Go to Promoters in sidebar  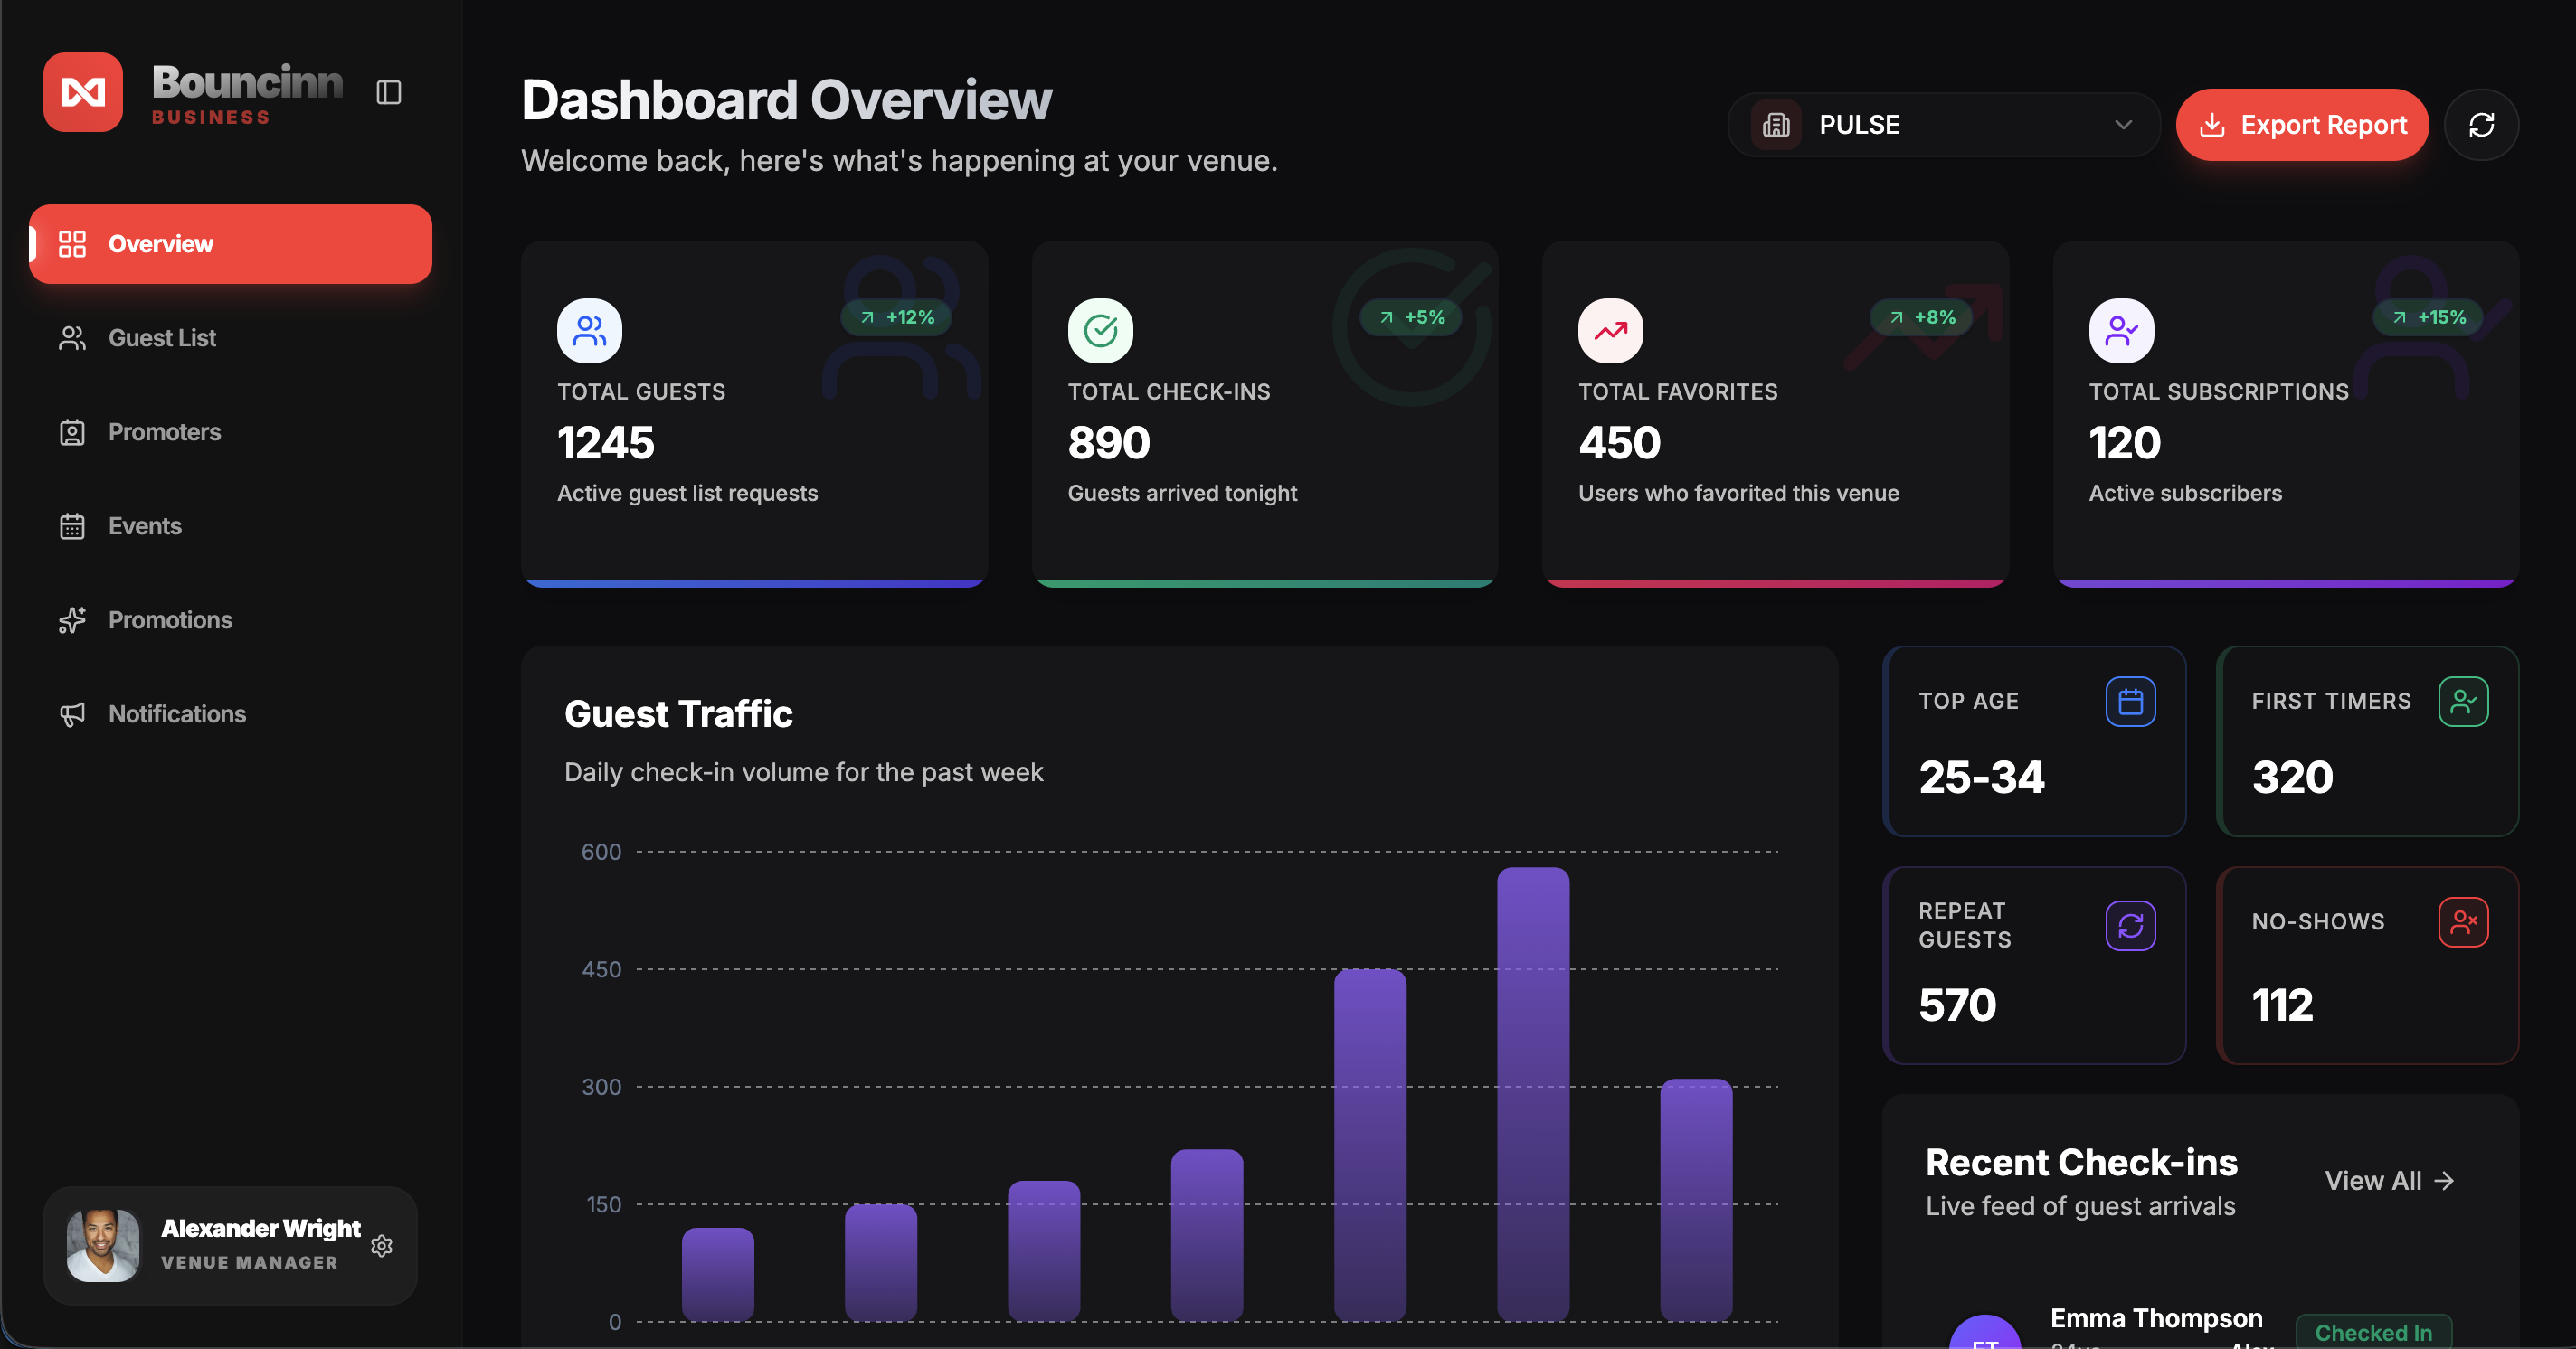click(164, 431)
